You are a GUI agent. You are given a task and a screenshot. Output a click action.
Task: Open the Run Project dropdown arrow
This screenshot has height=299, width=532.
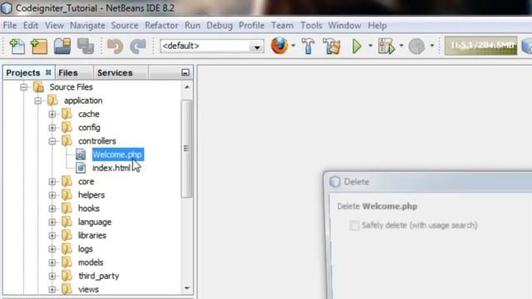(371, 46)
